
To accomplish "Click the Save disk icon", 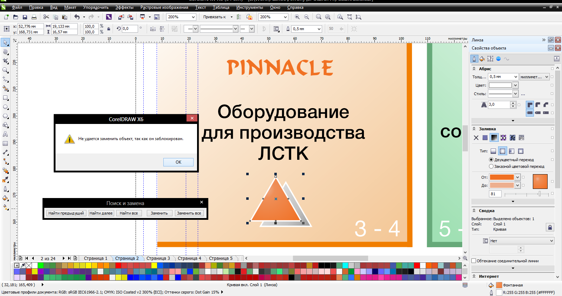I will (x=25, y=17).
